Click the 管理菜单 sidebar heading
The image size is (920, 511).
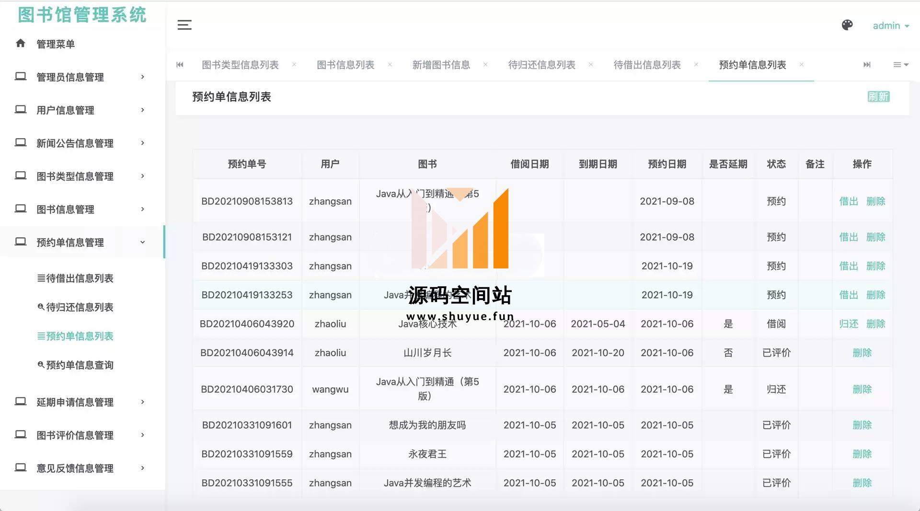click(56, 44)
